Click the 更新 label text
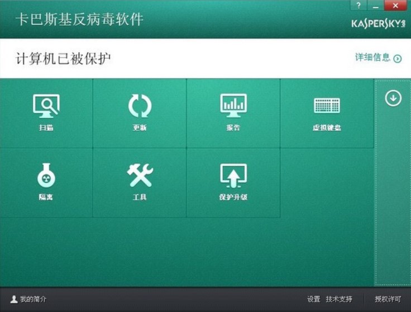 140,128
